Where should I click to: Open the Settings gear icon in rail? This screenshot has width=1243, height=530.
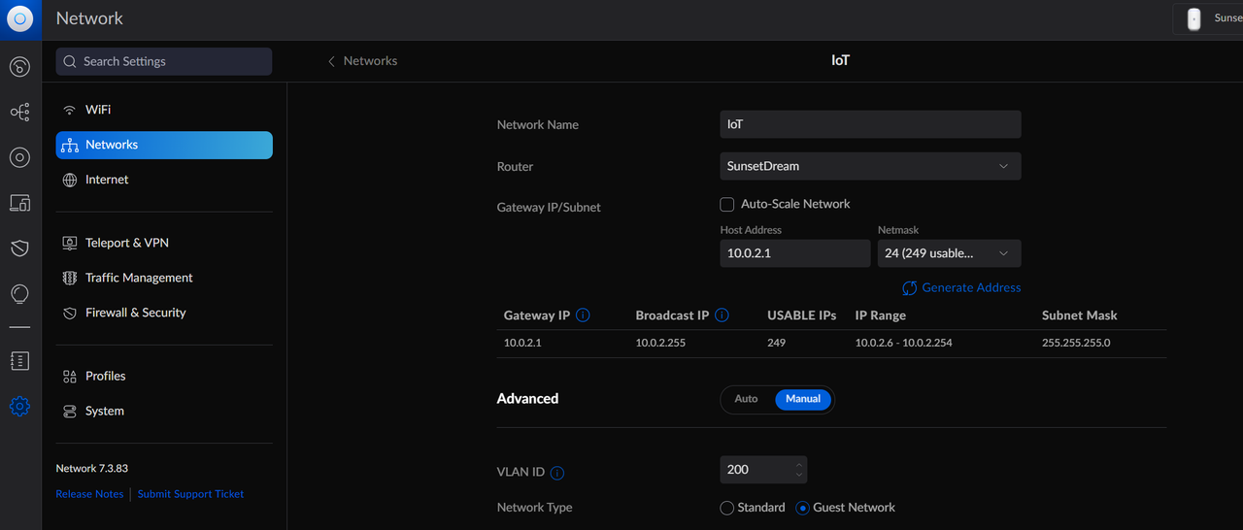(19, 407)
